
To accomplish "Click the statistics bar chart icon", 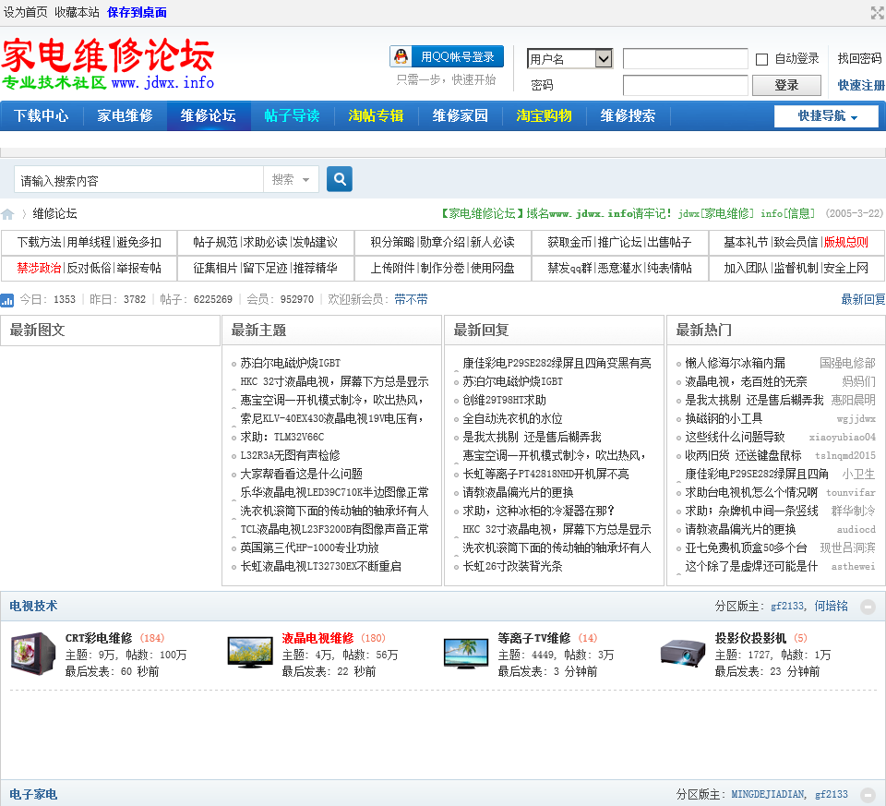I will (x=7, y=300).
